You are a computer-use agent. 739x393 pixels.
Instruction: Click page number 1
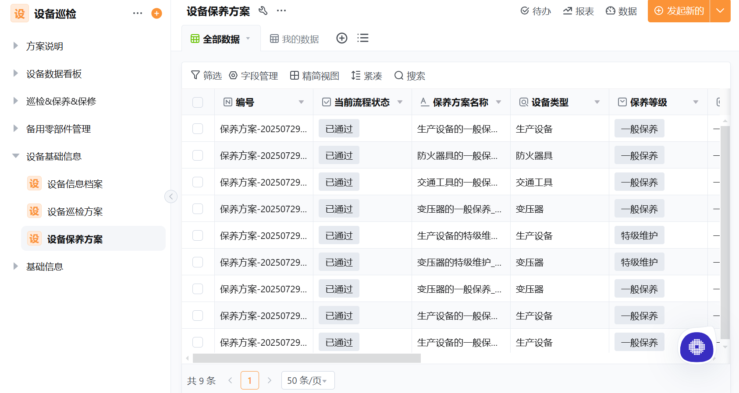click(250, 380)
